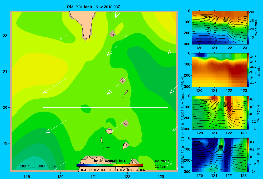Click the 'vel. E (m/s)' axis label

(259, 156)
